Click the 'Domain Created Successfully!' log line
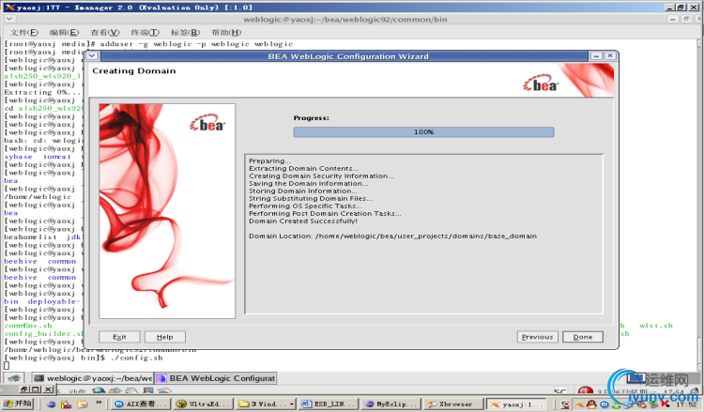The height and width of the screenshot is (412, 704). pos(303,221)
